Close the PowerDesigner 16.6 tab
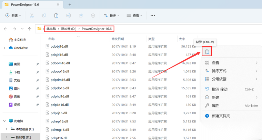 pyautogui.click(x=58, y=5)
